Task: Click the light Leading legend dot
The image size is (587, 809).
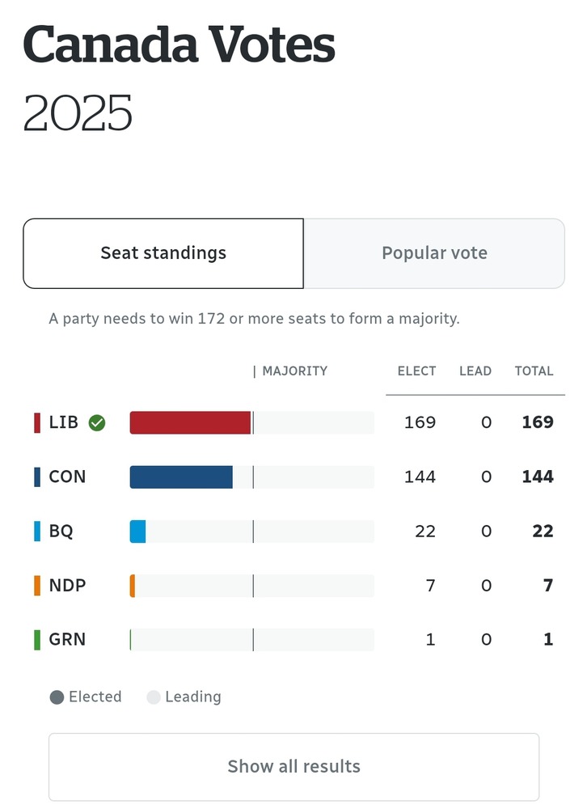Action: click(154, 697)
